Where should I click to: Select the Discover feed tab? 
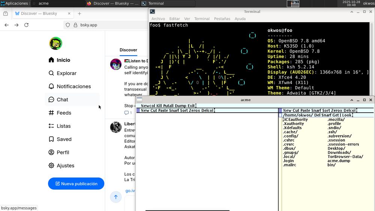[128, 50]
